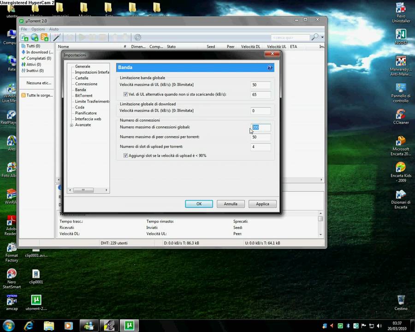Click the Applica button
Image resolution: width=415 pixels, height=332 pixels.
click(262, 204)
